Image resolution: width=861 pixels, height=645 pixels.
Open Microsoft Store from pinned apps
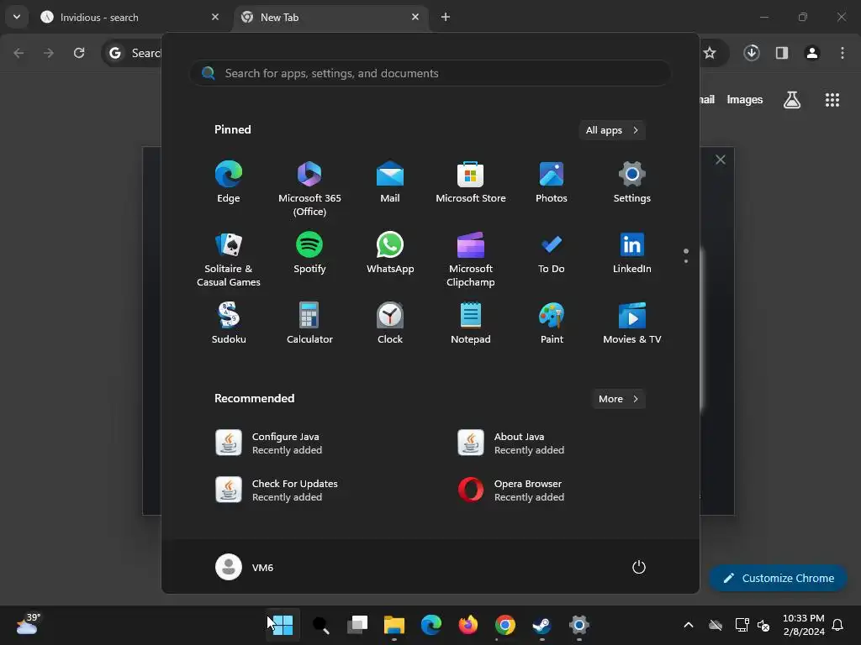471,182
